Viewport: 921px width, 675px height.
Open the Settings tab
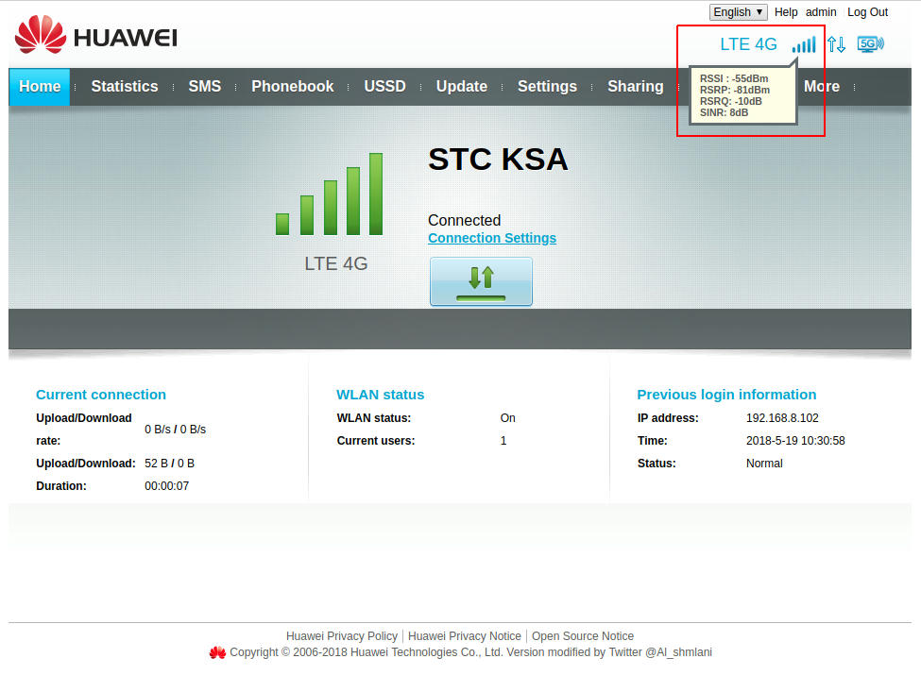(547, 87)
